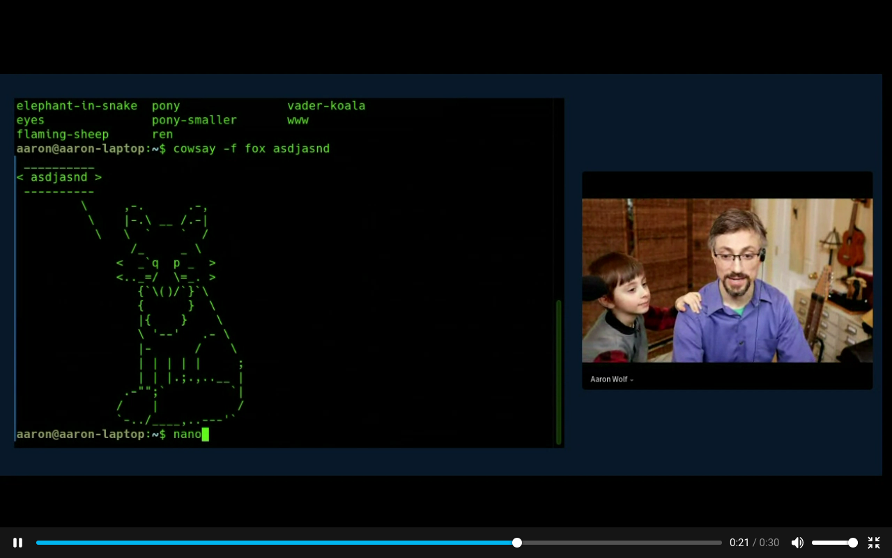Click the green terminal scrollbar
Screen dimensions: 892x558
(x=558, y=371)
